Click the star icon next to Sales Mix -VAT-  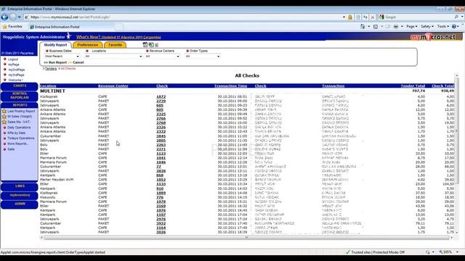click(4, 122)
